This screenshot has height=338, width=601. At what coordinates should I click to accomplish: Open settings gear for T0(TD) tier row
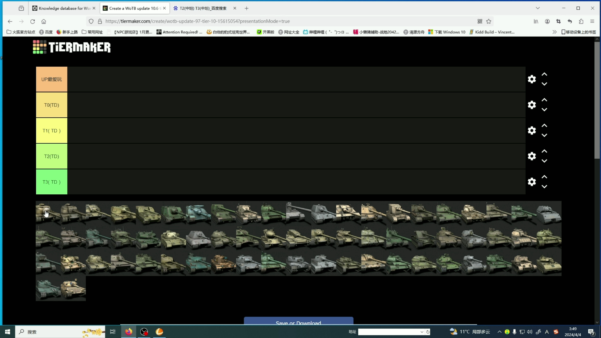(532, 105)
